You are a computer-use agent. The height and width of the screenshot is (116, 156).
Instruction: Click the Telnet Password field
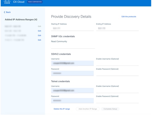point(72,101)
